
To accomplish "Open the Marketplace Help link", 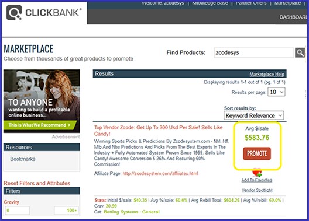I will 267,74.
